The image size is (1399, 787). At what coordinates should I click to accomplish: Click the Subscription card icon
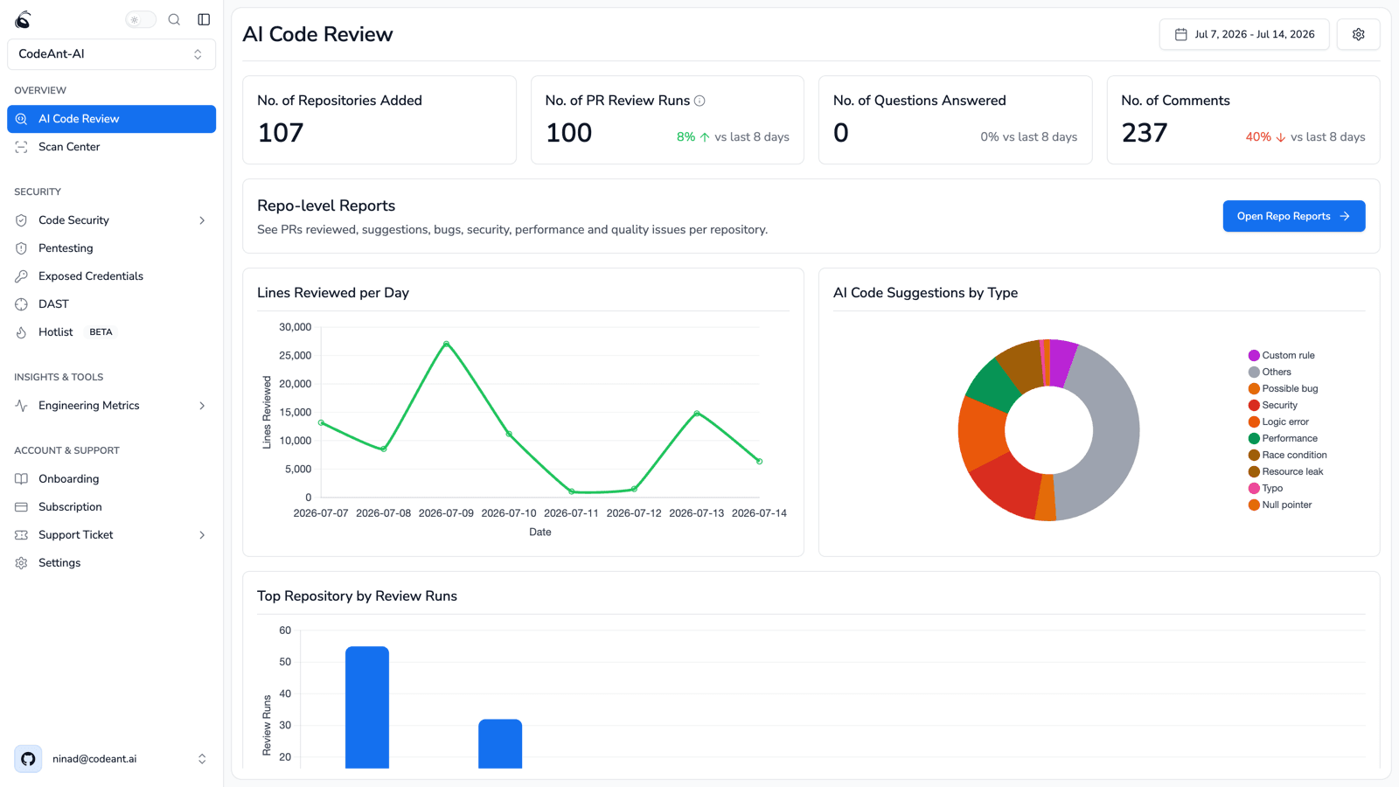coord(22,507)
